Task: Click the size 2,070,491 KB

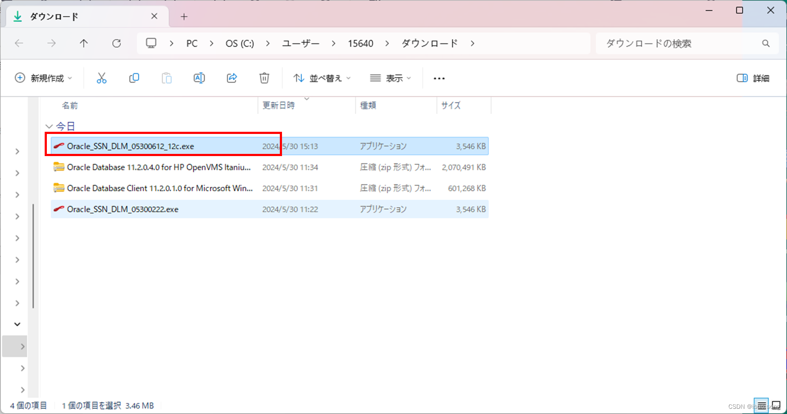Action: tap(464, 167)
